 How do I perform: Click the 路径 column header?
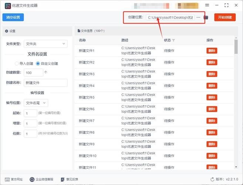tap(125, 40)
